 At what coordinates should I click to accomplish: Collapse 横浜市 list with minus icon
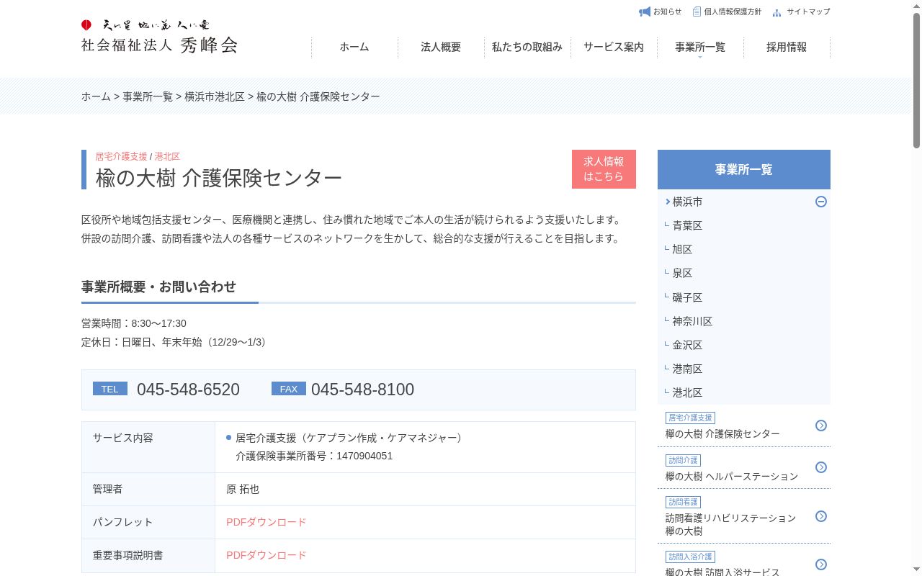pos(821,202)
